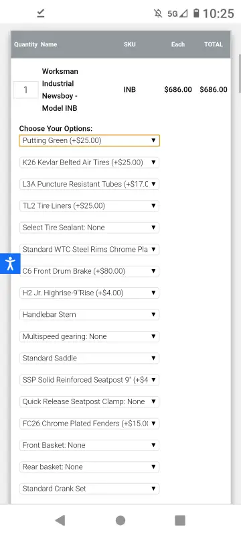Tap the Android home circle button
The width and height of the screenshot is (241, 537).
click(x=120, y=520)
